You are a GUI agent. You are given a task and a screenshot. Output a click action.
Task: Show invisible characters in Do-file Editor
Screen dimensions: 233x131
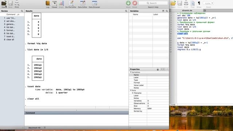199,4
